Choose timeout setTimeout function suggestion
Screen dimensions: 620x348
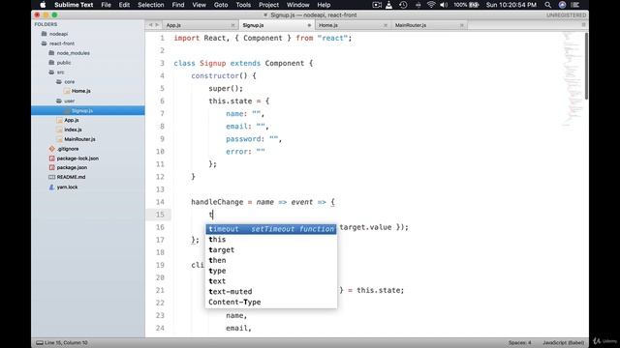(271, 229)
